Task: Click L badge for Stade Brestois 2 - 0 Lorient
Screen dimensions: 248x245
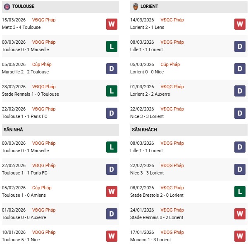Action: pyautogui.click(x=240, y=192)
